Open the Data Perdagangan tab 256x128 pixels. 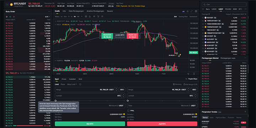point(76,11)
